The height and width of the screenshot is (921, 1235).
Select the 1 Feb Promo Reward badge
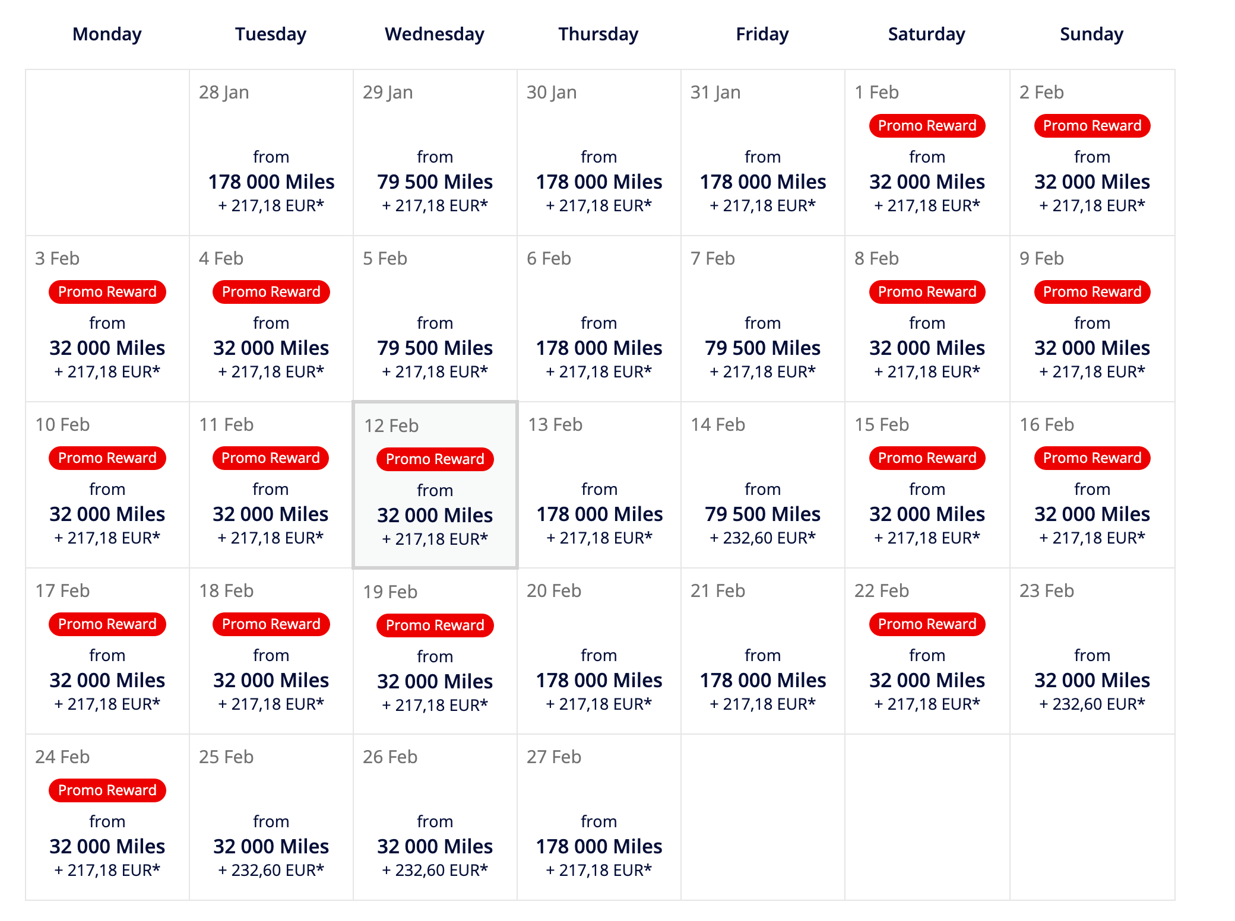click(927, 126)
